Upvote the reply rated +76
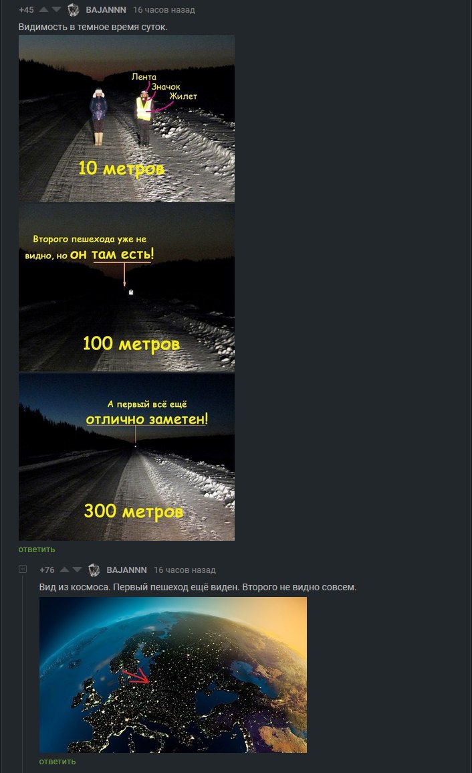 pyautogui.click(x=65, y=570)
